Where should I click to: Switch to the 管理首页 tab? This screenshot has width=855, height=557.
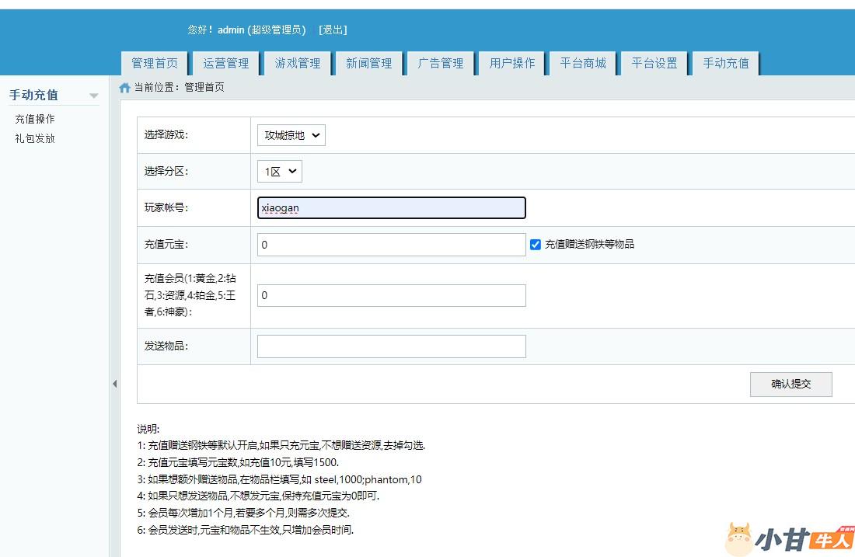point(154,63)
